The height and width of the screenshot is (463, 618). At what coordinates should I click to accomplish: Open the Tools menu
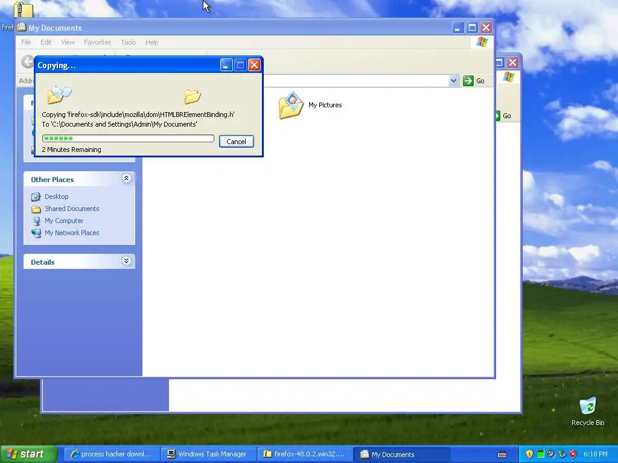128,42
